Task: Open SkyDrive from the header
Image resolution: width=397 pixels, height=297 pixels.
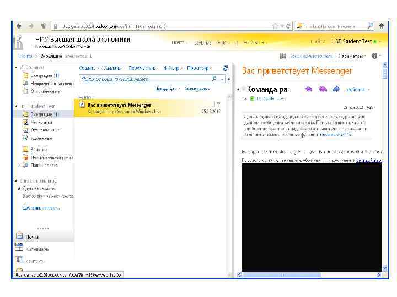Action: pos(202,42)
